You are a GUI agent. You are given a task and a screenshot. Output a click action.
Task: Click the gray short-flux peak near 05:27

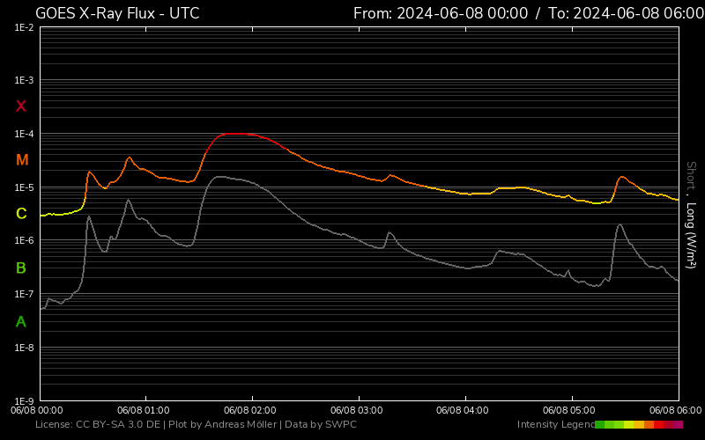(x=620, y=224)
